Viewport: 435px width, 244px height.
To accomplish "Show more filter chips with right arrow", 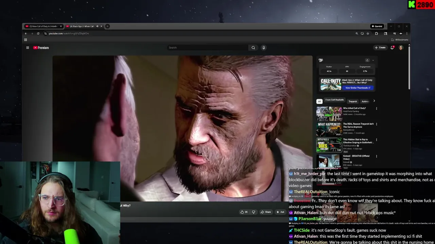I will 374,101.
